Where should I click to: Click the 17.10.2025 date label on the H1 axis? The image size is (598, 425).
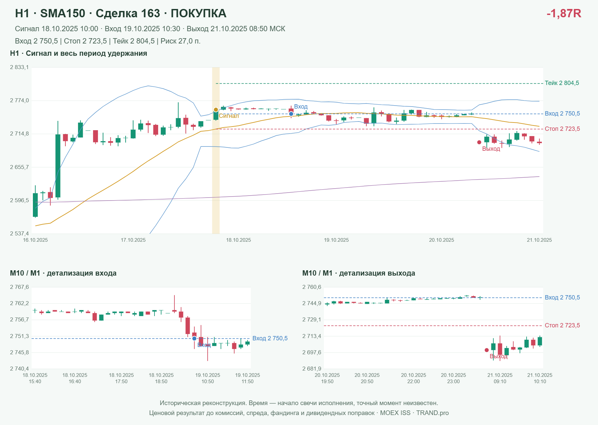point(133,240)
